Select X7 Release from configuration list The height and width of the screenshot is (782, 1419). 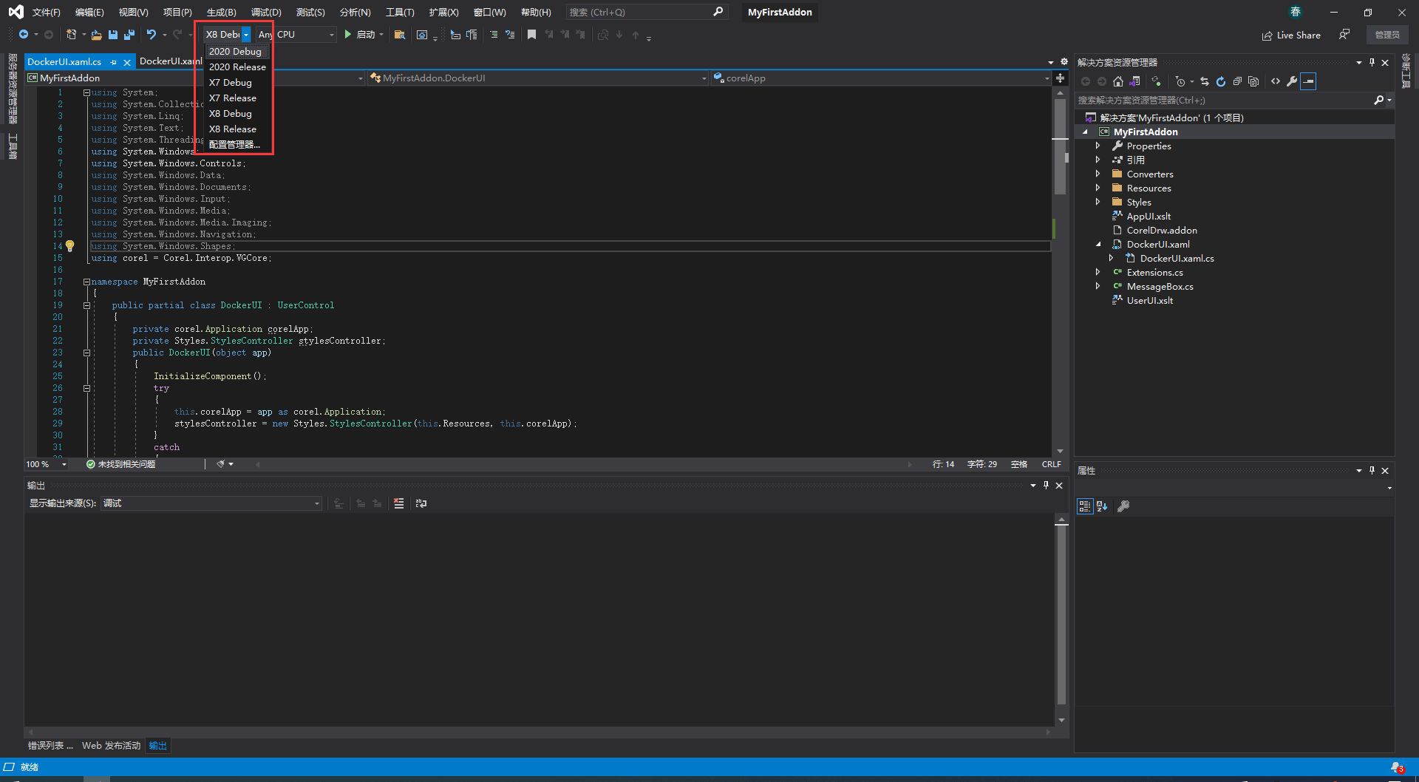(233, 98)
